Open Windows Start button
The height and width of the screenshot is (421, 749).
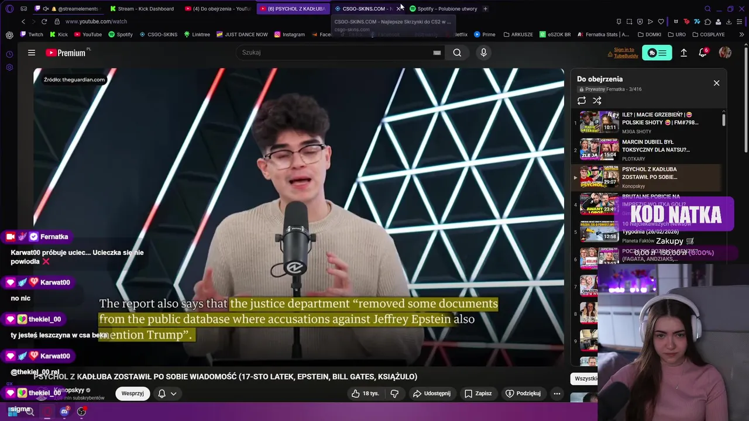12,412
